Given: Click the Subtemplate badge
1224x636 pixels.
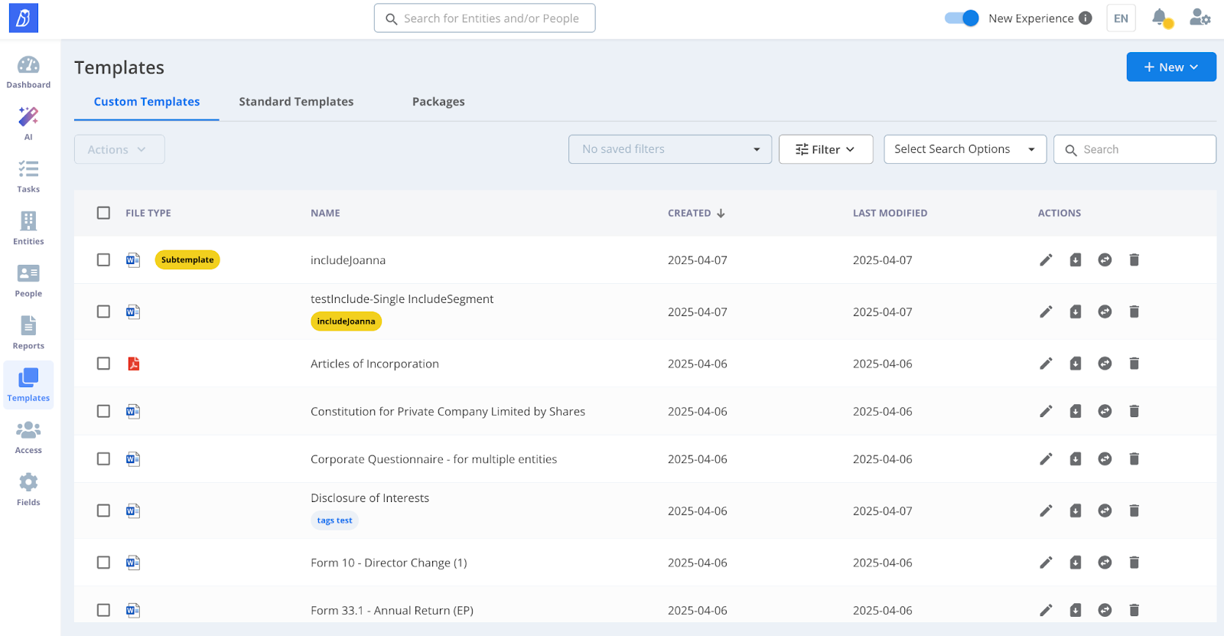Looking at the screenshot, I should pos(187,260).
